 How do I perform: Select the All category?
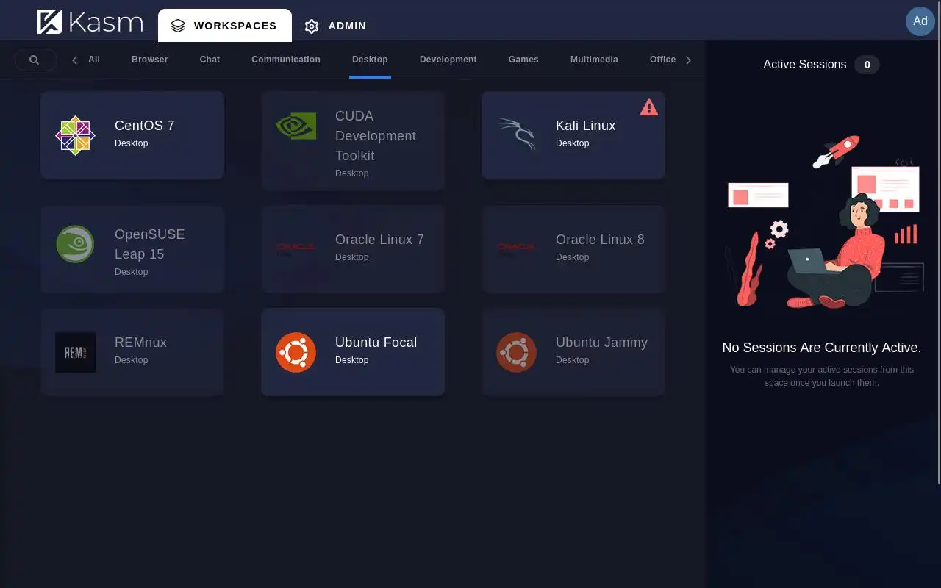click(x=94, y=60)
